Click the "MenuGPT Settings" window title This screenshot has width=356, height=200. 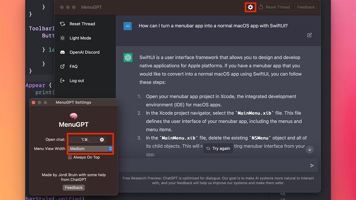(73, 102)
